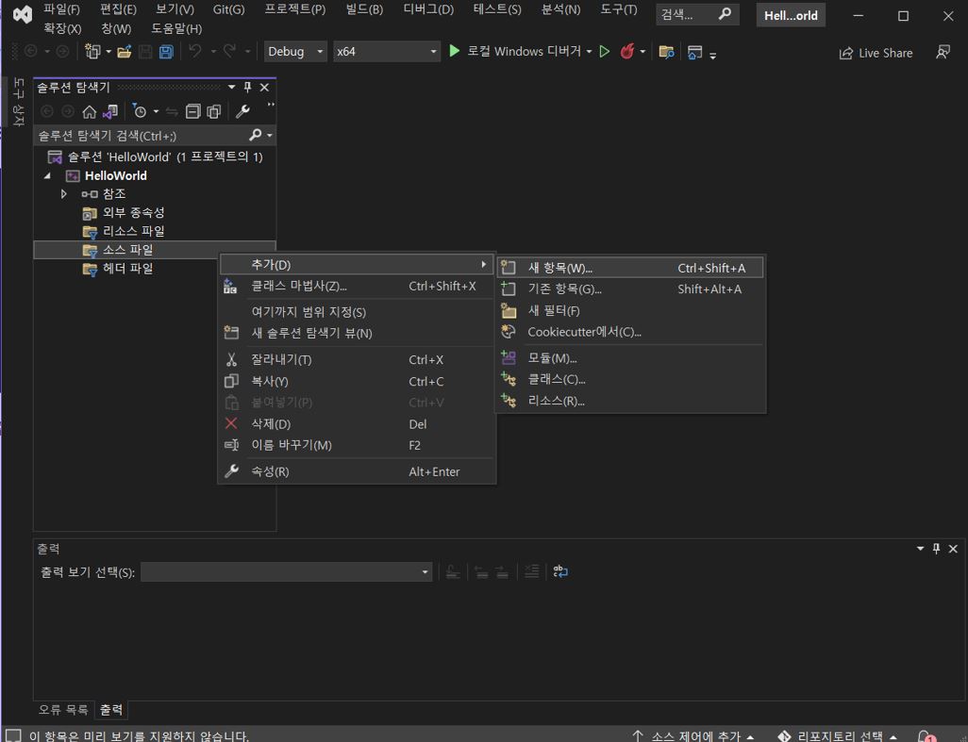Switch to the 오류 목록 tab
Image resolution: width=968 pixels, height=742 pixels.
pos(63,709)
